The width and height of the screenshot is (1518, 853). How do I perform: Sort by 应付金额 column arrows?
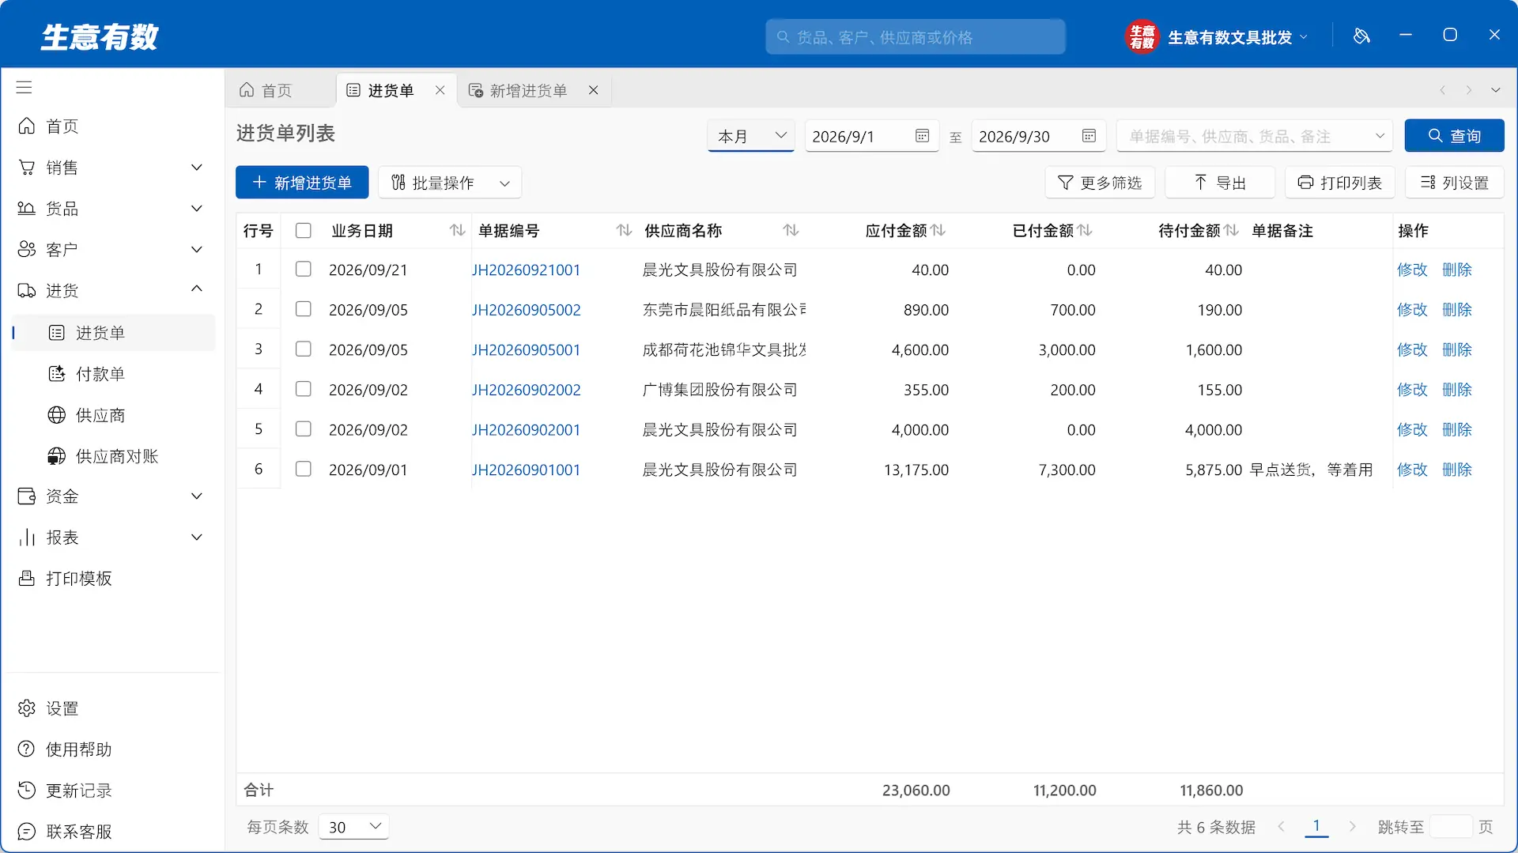(938, 230)
